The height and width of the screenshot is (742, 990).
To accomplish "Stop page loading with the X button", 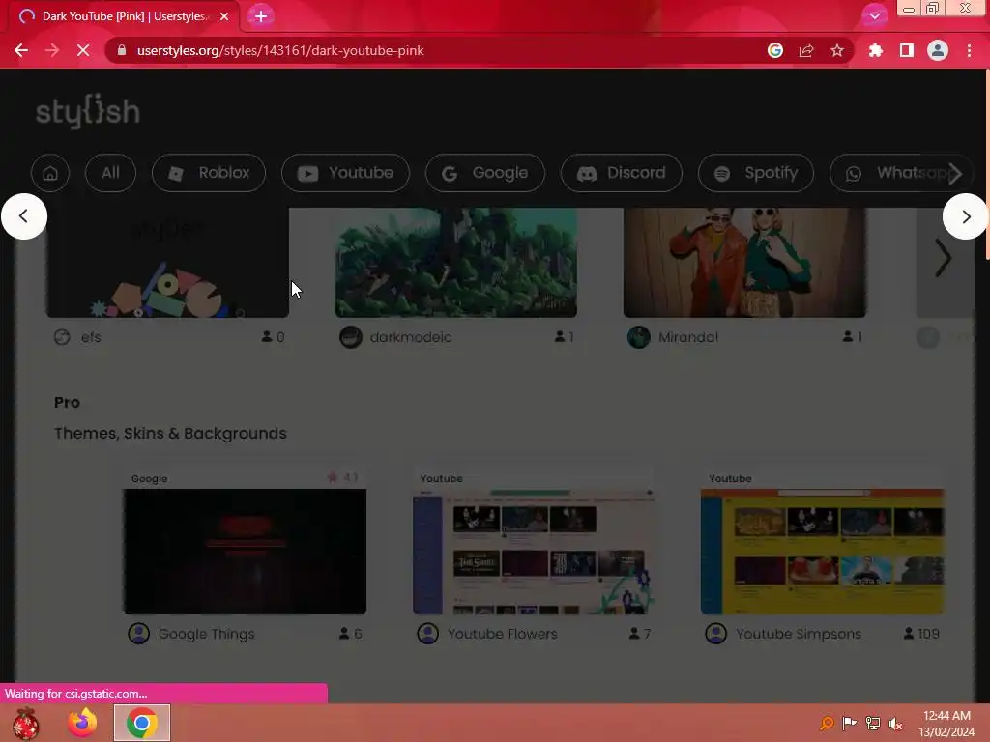I will point(83,50).
